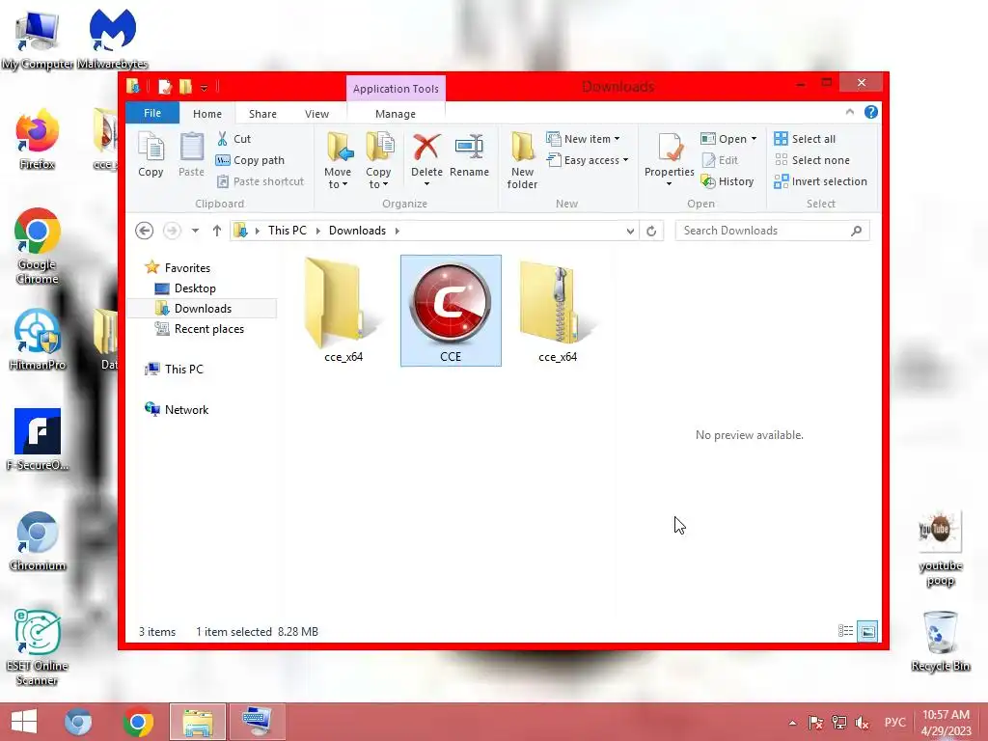Screen dimensions: 988x741
Task: Click File Explorer on the taskbar
Action: (x=198, y=722)
